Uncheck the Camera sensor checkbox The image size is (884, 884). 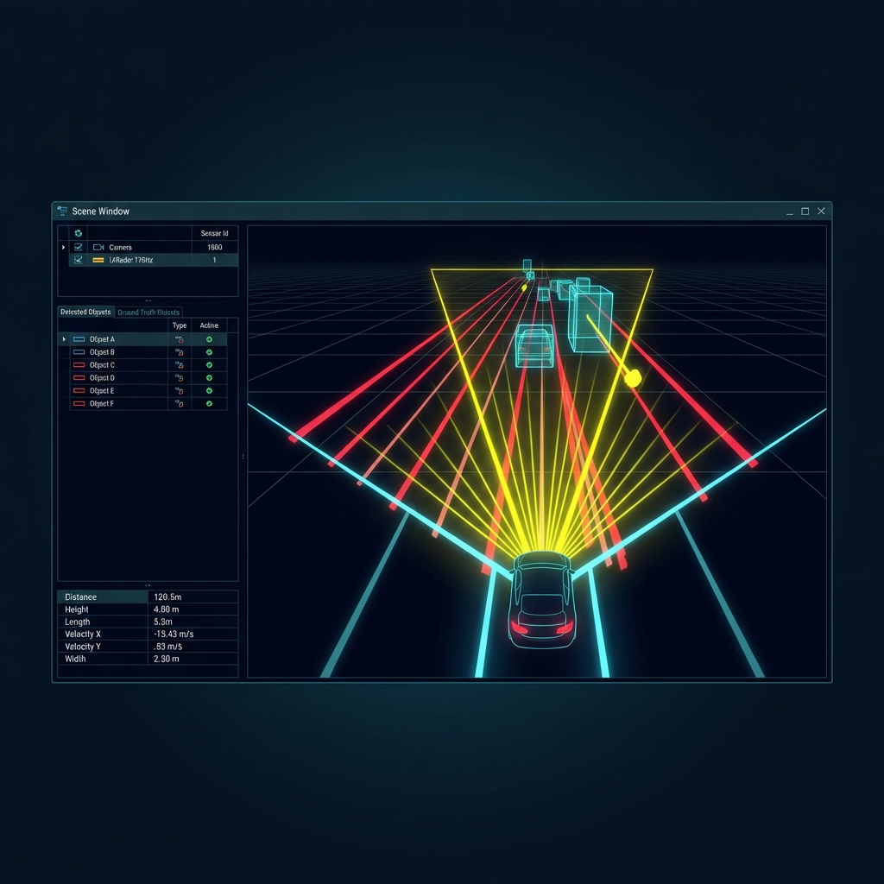click(79, 248)
